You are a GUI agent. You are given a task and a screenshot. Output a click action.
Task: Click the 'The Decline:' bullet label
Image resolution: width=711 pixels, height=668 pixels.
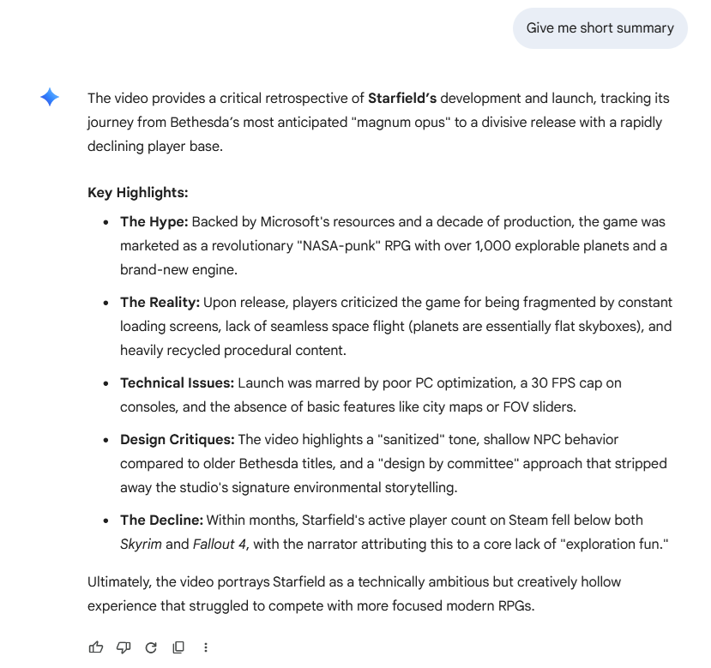[162, 521]
